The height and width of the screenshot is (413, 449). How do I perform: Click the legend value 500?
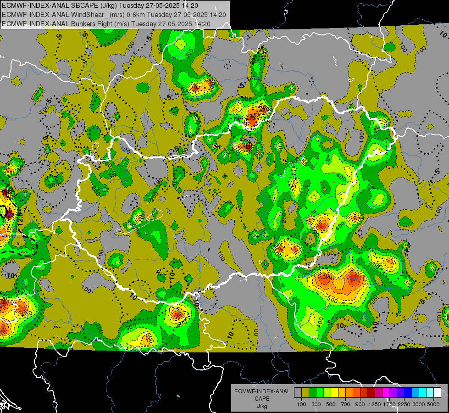[331, 404]
